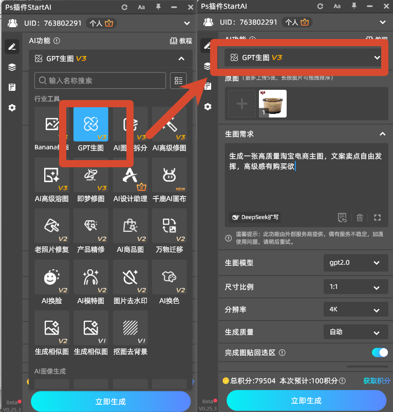The image size is (393, 412).
Task: Click the 输入名称搜索 search field
Action: tap(100, 81)
